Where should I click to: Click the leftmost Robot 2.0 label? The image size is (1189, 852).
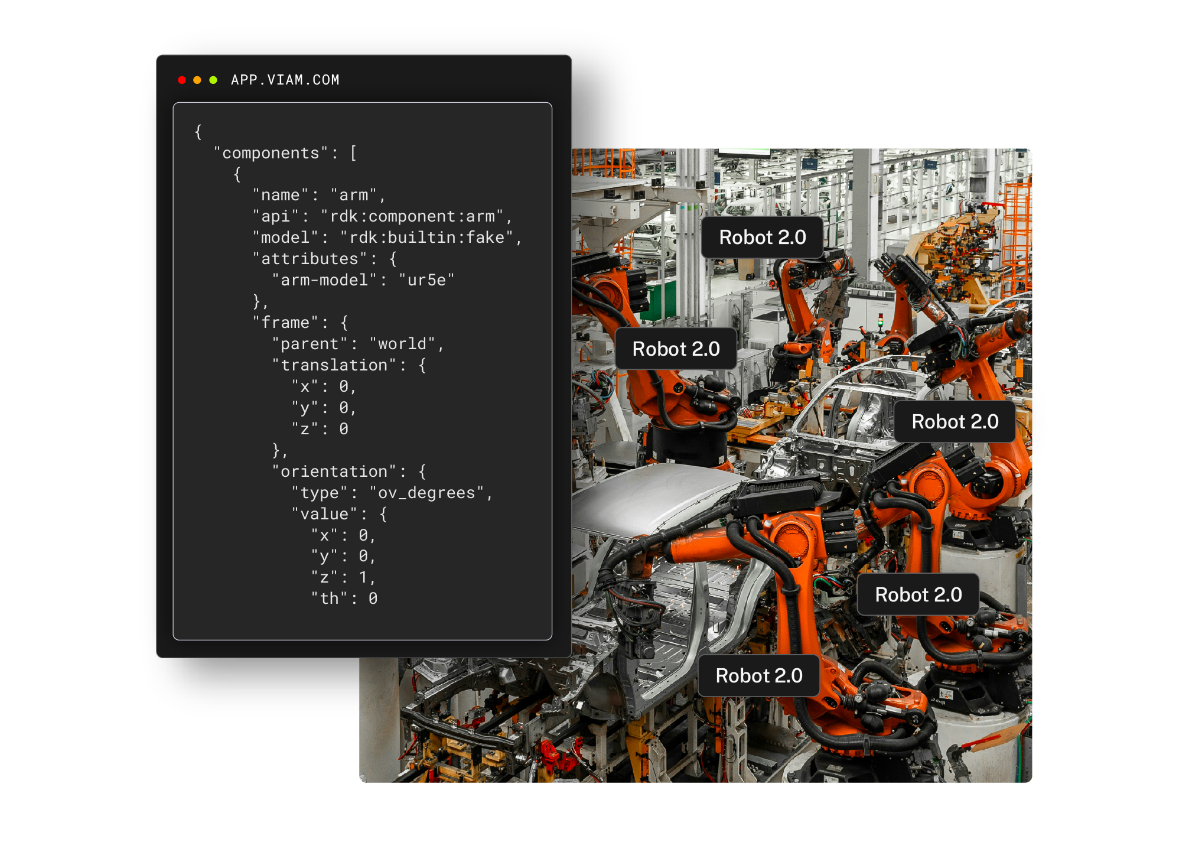point(675,349)
